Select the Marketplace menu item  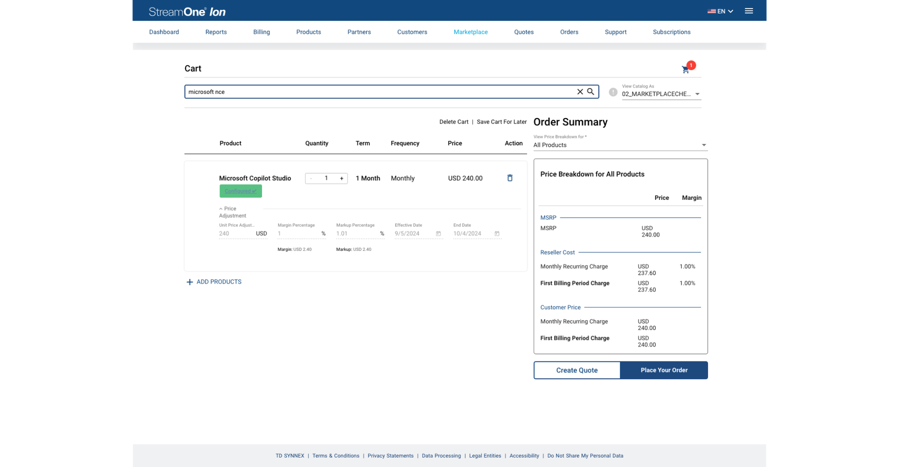click(471, 32)
